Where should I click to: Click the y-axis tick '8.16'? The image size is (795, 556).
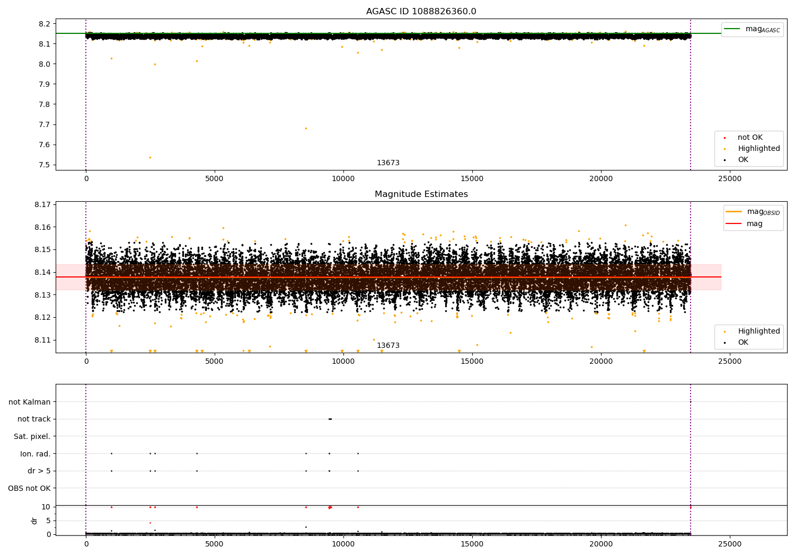[42, 227]
